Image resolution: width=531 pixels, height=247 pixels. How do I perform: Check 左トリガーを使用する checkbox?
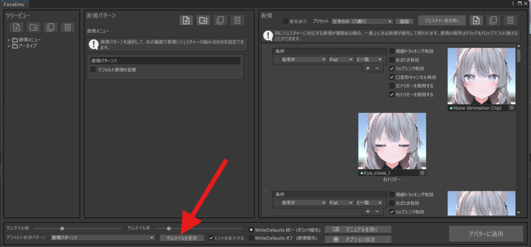tap(392, 86)
